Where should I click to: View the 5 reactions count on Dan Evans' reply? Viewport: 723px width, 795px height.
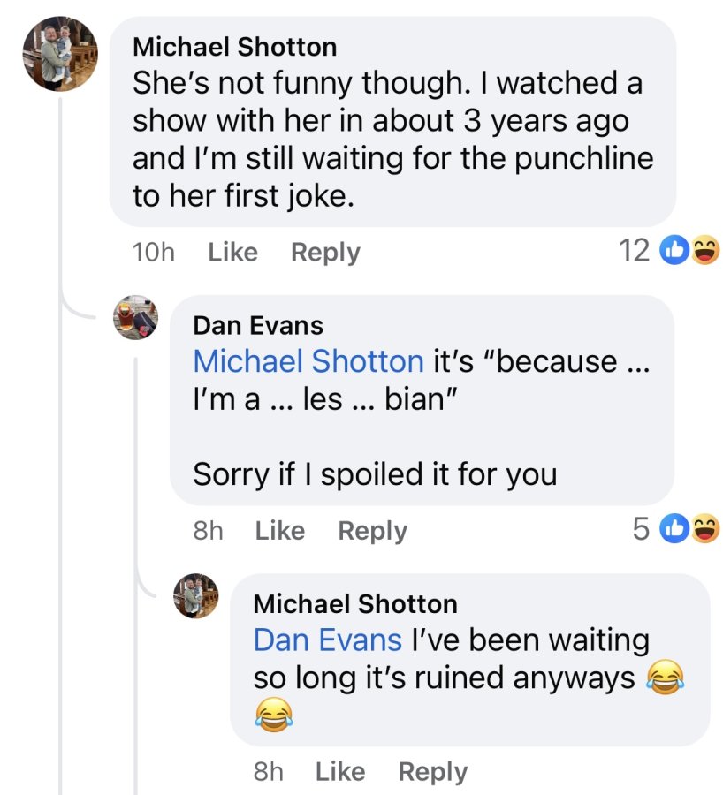642,529
